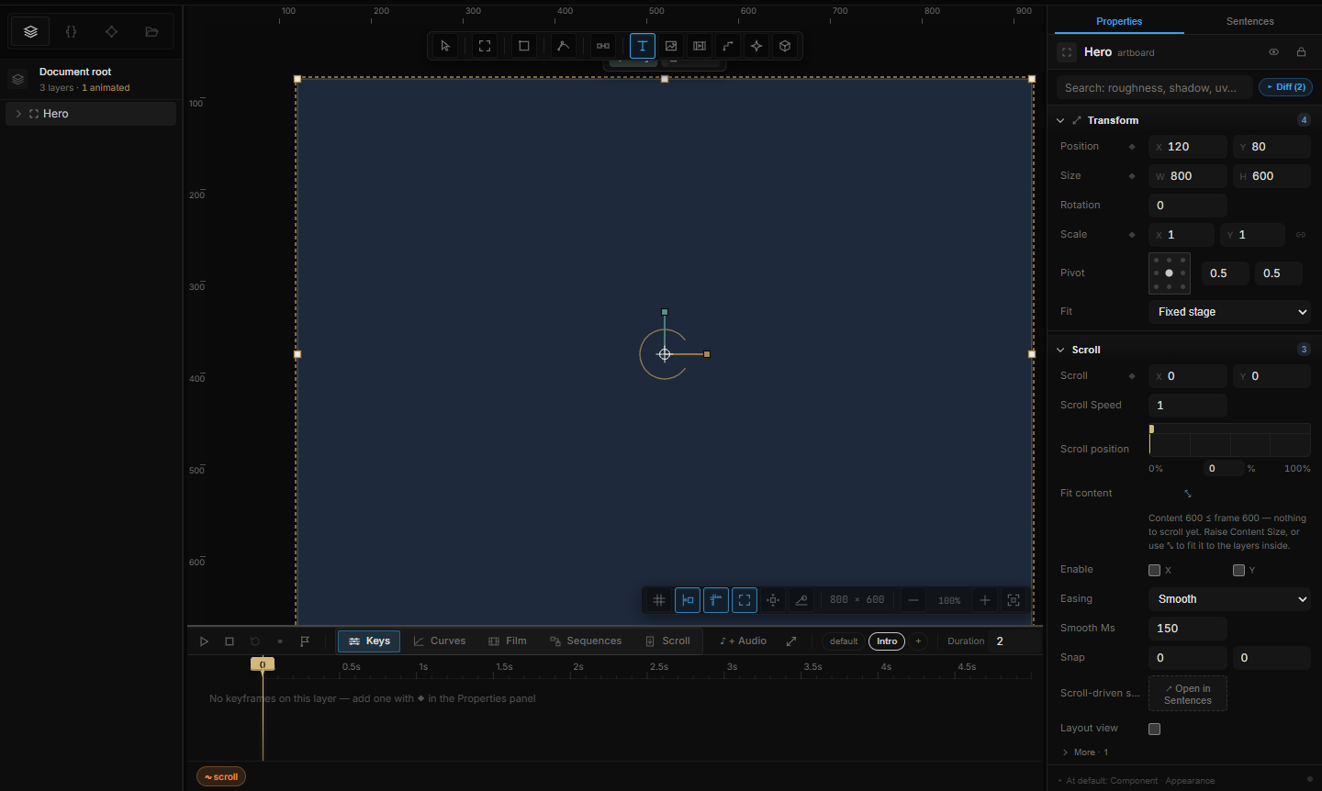Select the Text tool

[x=643, y=46]
